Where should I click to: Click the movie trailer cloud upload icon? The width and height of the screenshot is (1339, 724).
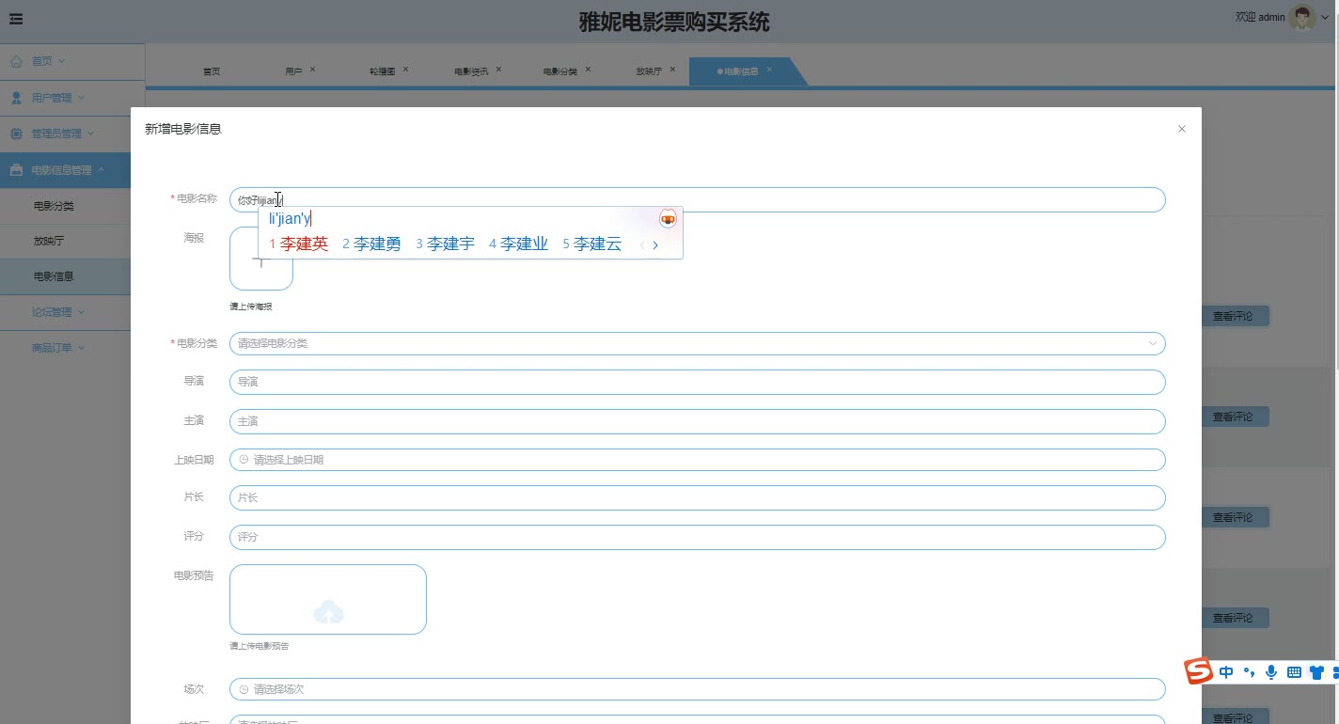coord(328,612)
